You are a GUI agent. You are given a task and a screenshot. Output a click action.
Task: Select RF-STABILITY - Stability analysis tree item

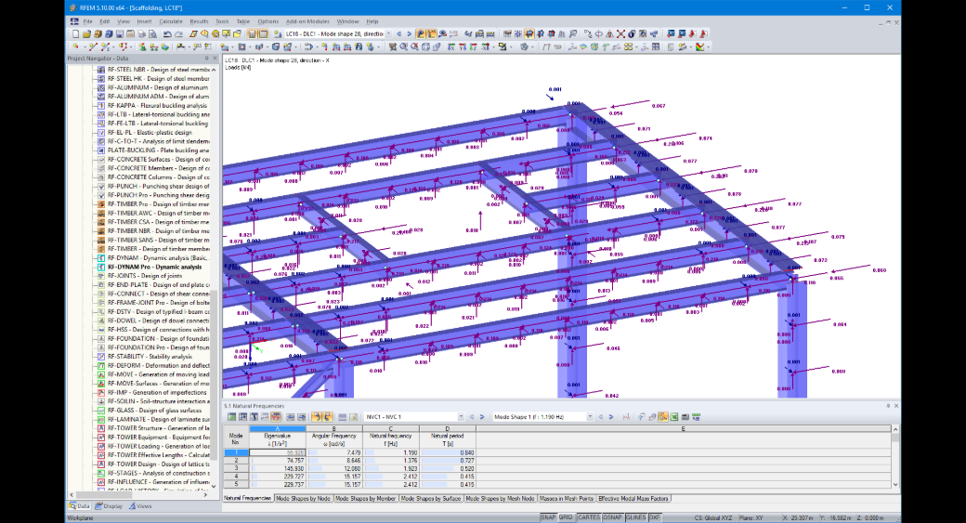coord(150,356)
